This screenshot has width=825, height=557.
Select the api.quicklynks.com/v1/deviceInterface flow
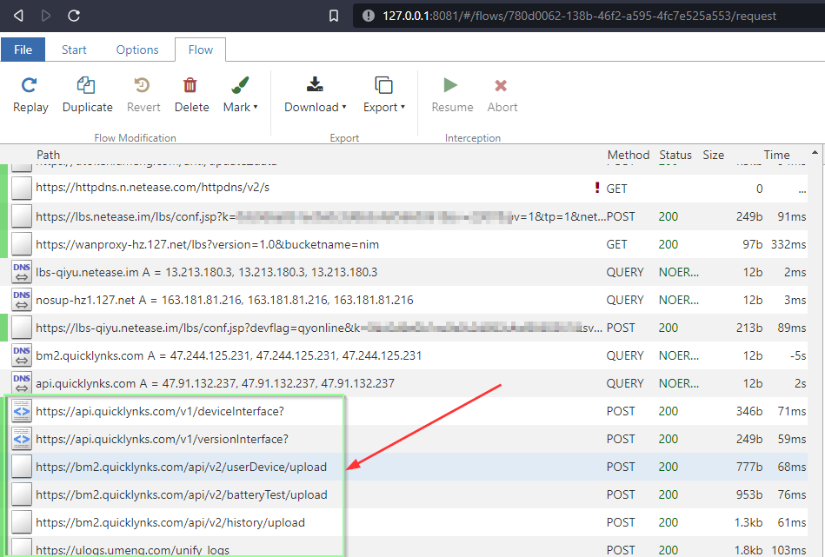click(404, 411)
